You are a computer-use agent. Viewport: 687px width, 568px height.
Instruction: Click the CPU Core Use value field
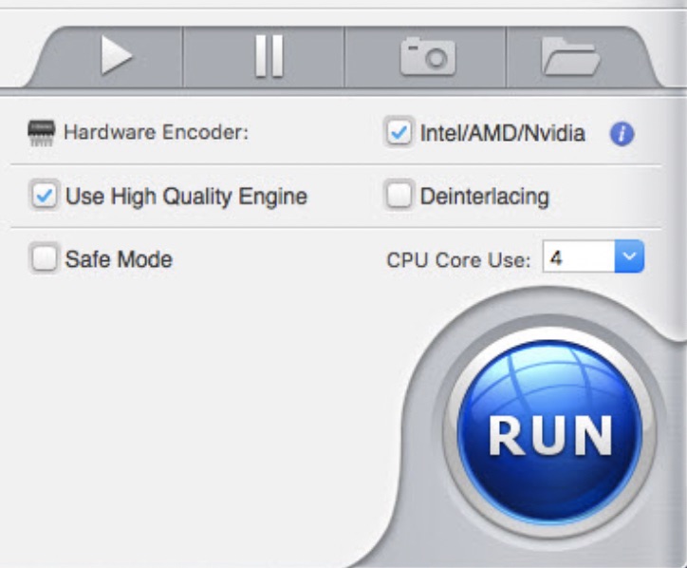[578, 256]
